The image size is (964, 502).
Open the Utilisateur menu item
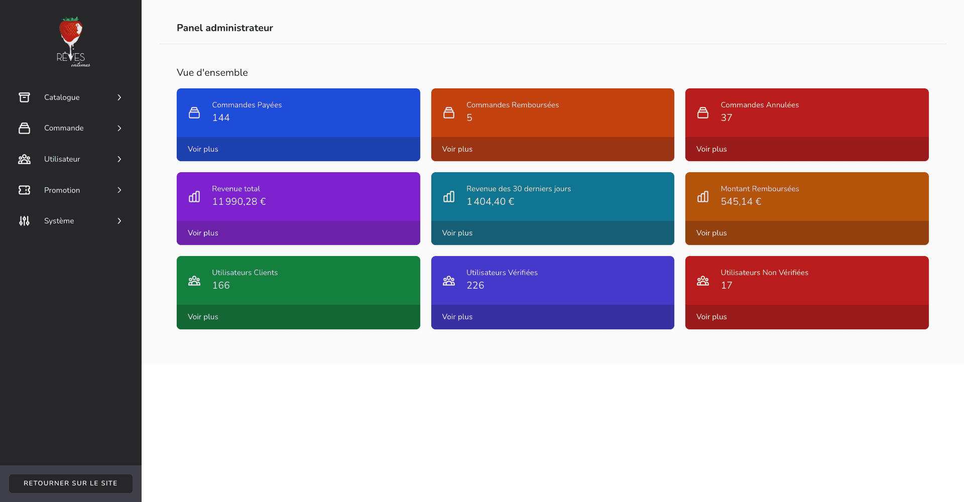tap(62, 159)
